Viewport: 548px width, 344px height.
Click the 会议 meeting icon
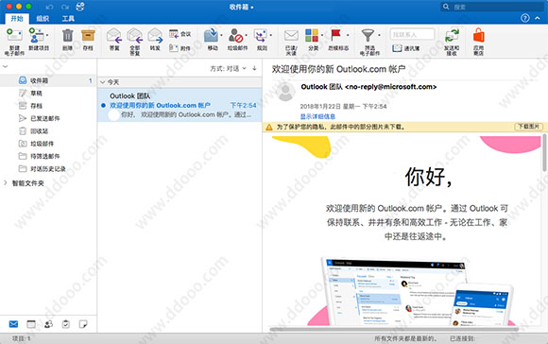click(x=174, y=34)
